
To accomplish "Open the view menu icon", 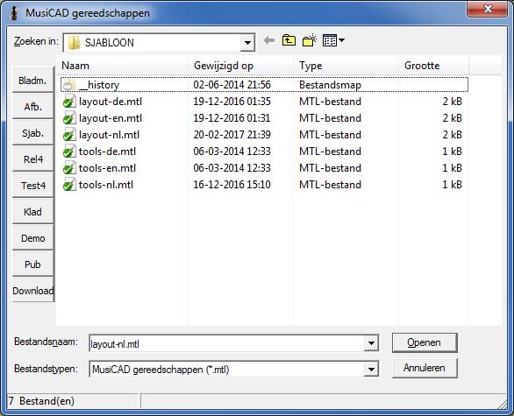I will point(333,40).
